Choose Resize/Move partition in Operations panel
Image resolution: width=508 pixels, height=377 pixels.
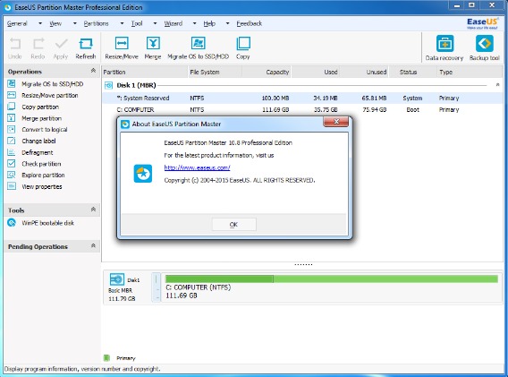pyautogui.click(x=43, y=96)
